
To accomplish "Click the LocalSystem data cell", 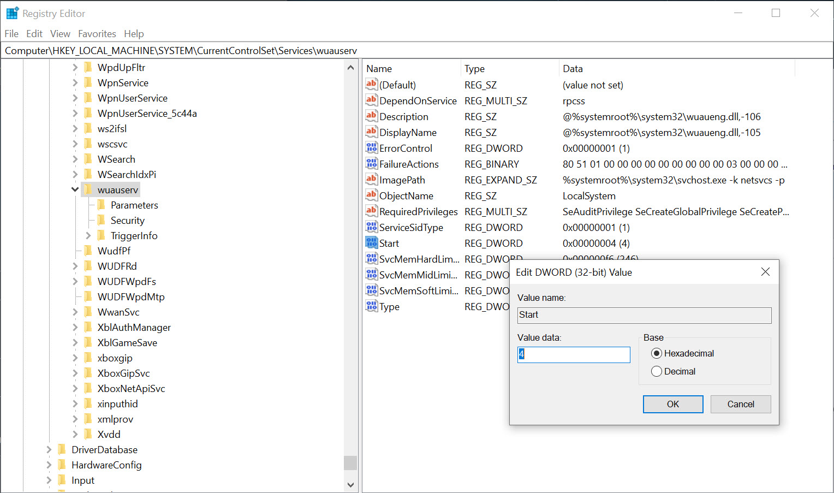I will [589, 195].
